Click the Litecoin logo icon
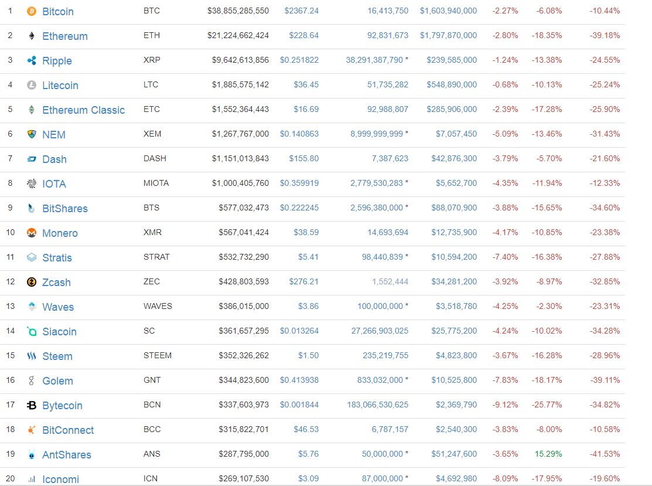Viewport: 652px width, 486px height. [x=32, y=85]
